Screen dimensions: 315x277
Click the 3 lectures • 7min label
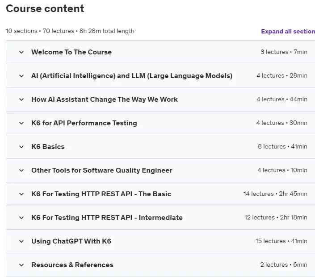[284, 52]
